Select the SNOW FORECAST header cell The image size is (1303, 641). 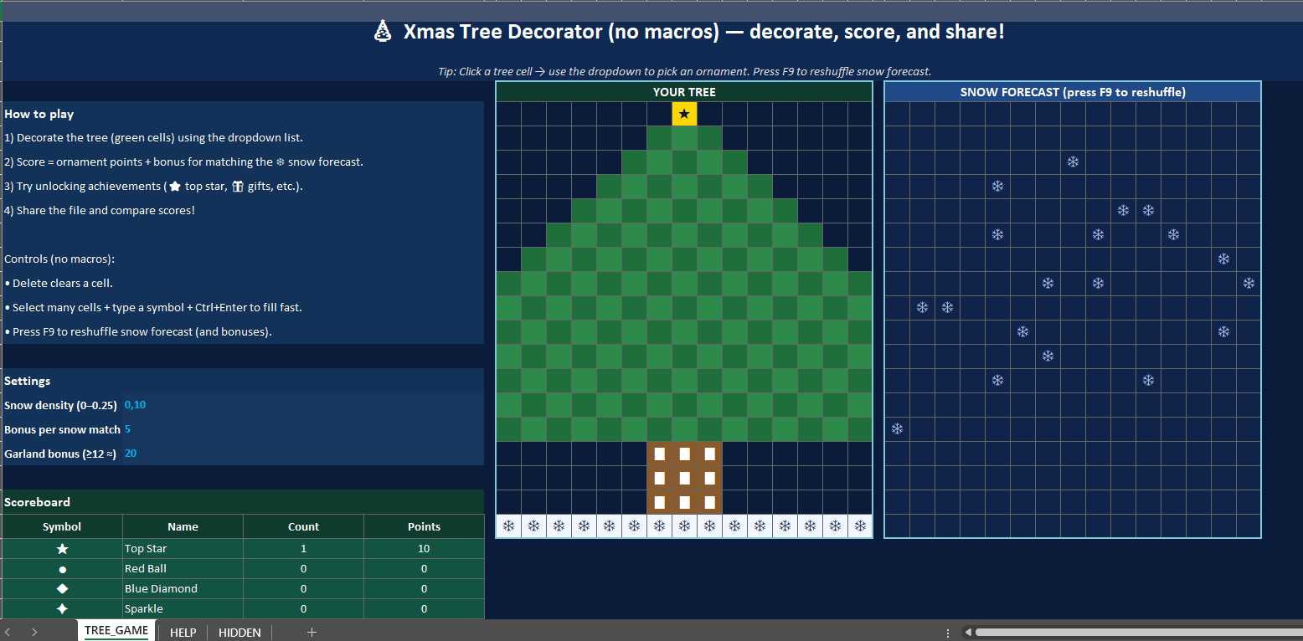(x=1073, y=92)
